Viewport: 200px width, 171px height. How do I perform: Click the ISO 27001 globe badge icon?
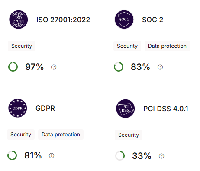(19, 20)
